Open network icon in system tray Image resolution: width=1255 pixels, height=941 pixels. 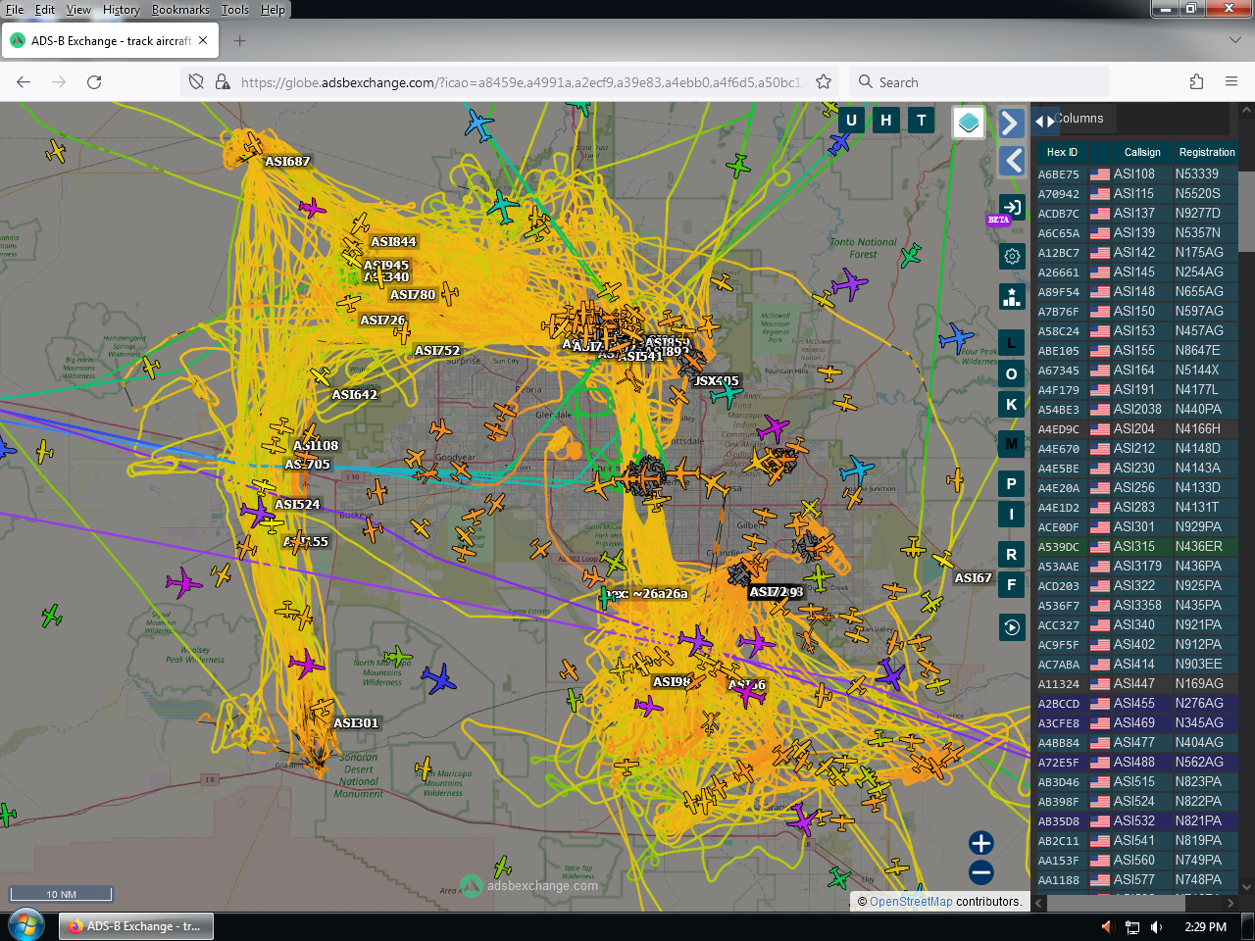(x=1132, y=927)
